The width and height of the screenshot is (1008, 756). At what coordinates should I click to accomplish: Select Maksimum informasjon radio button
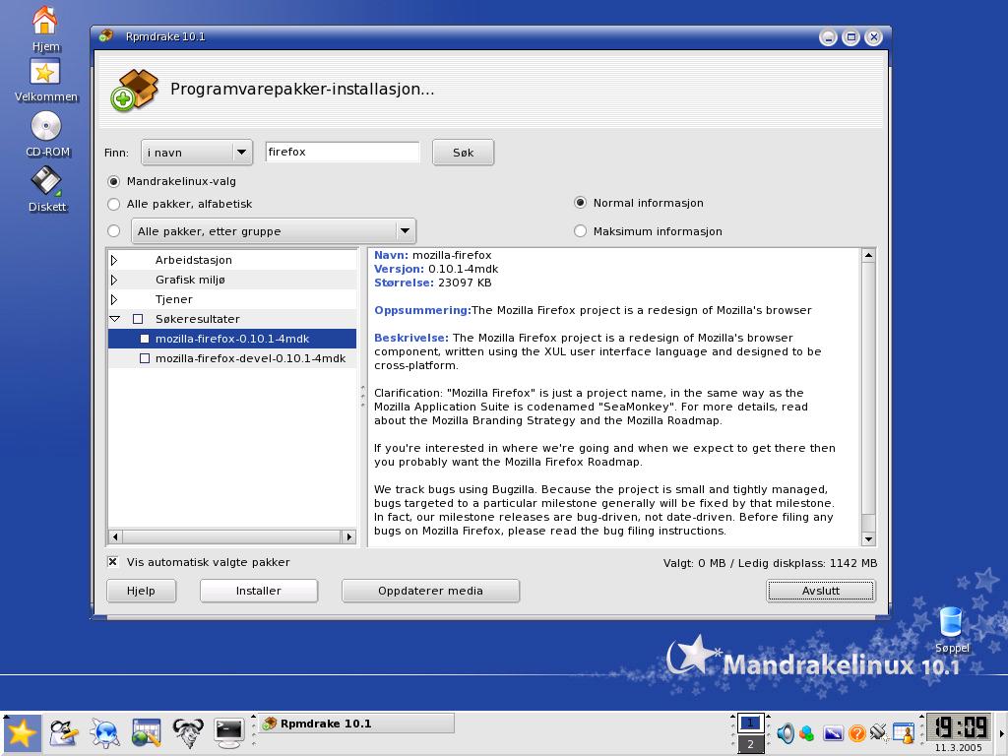click(580, 230)
